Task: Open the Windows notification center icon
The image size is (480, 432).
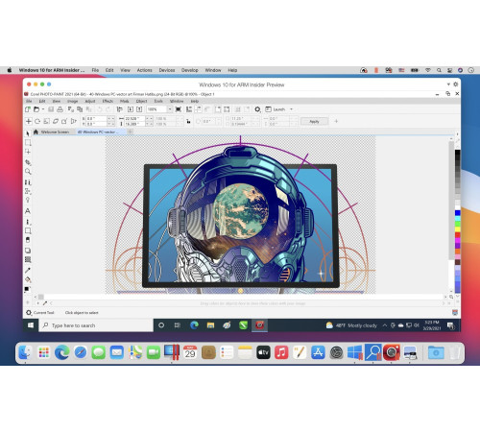Action: click(x=450, y=325)
